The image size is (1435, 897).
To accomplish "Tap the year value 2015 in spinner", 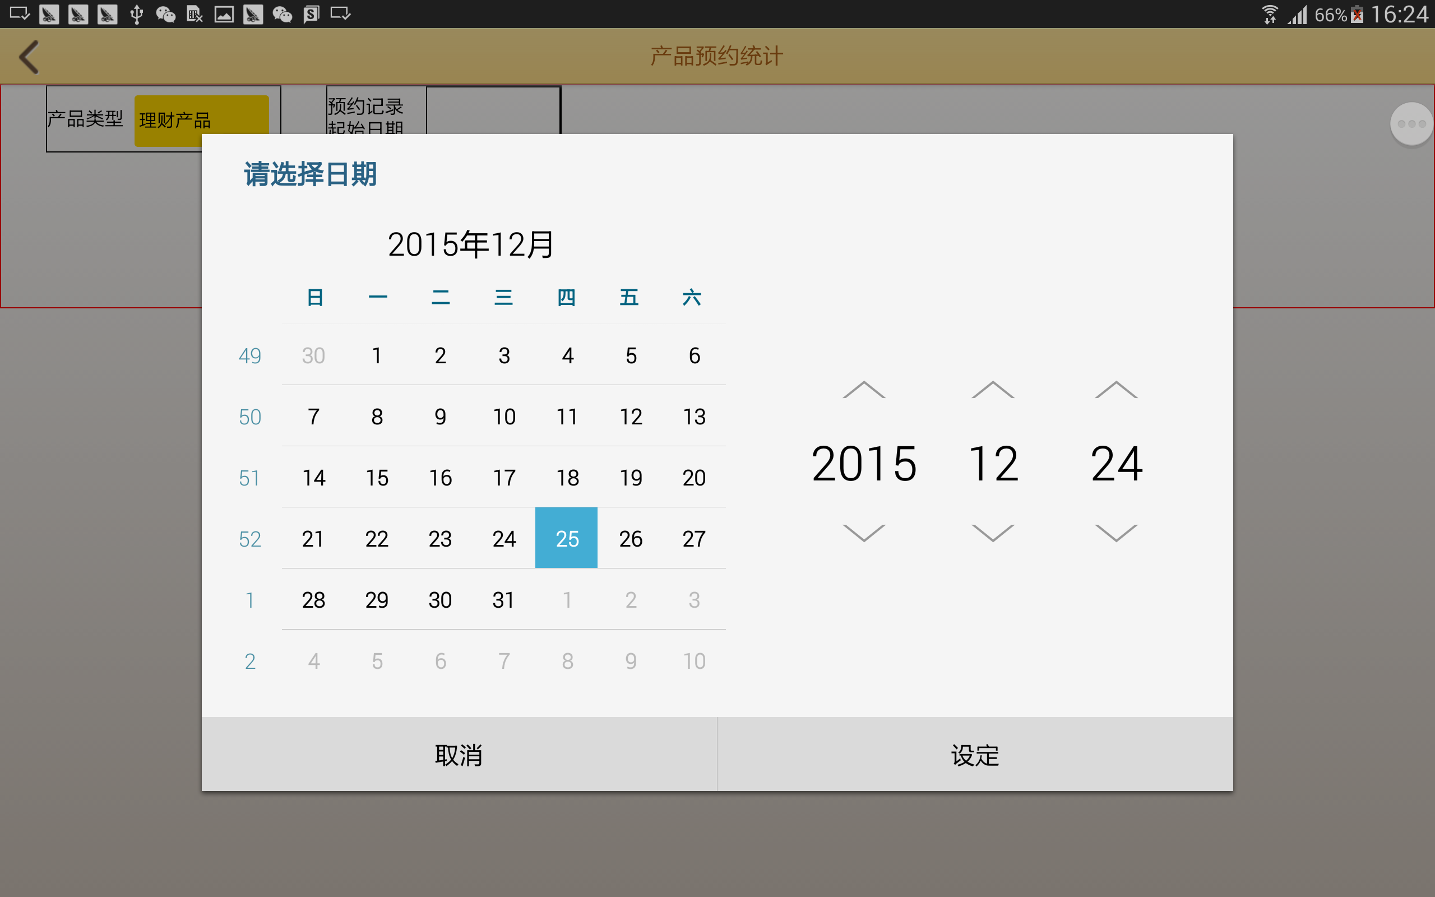I will (x=864, y=463).
